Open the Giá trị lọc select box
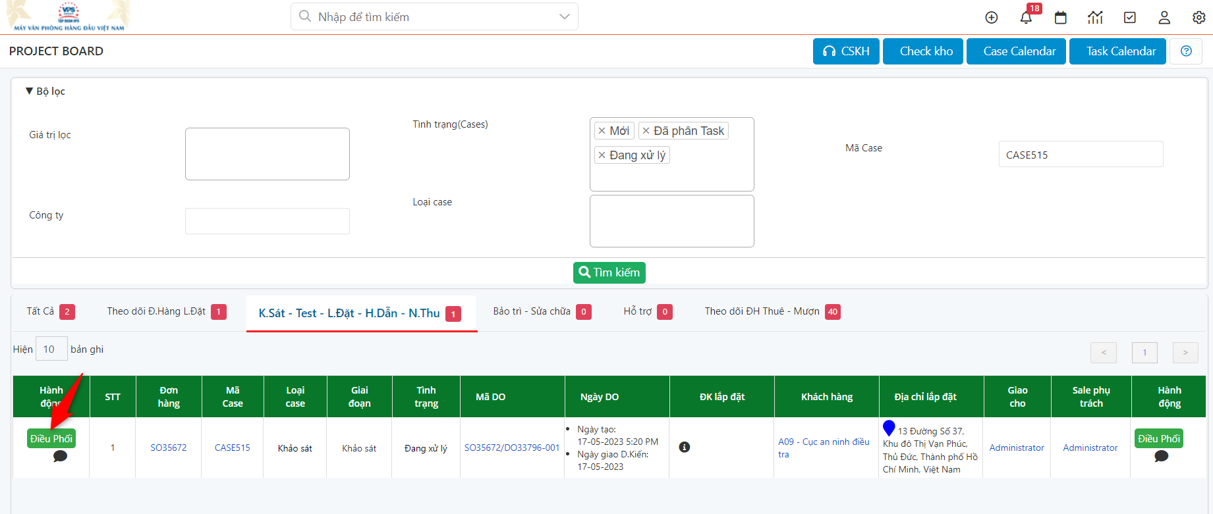Viewport: 1213px width, 514px height. coord(268,154)
